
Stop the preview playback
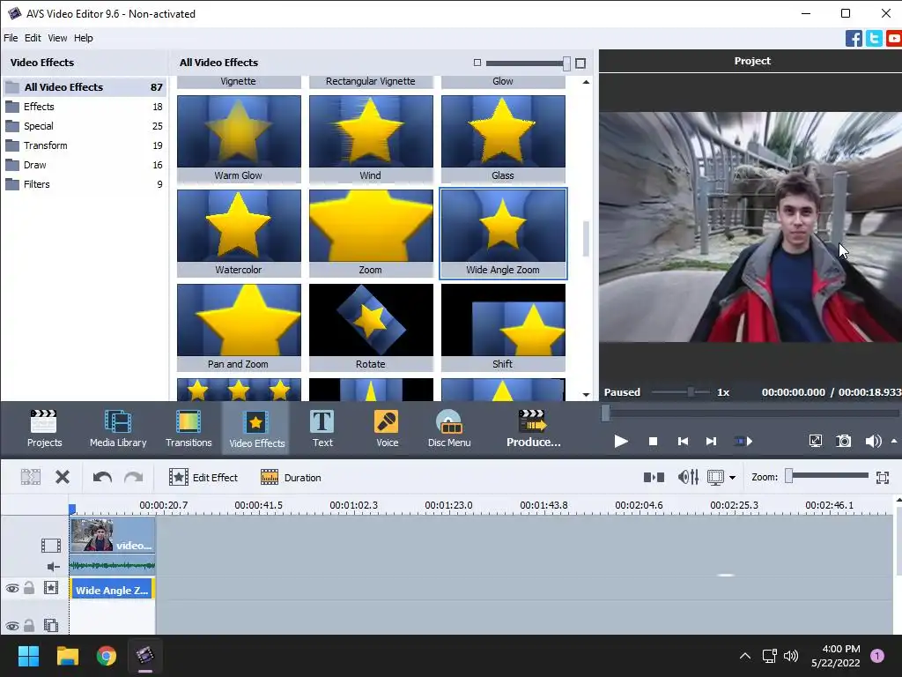click(x=653, y=442)
